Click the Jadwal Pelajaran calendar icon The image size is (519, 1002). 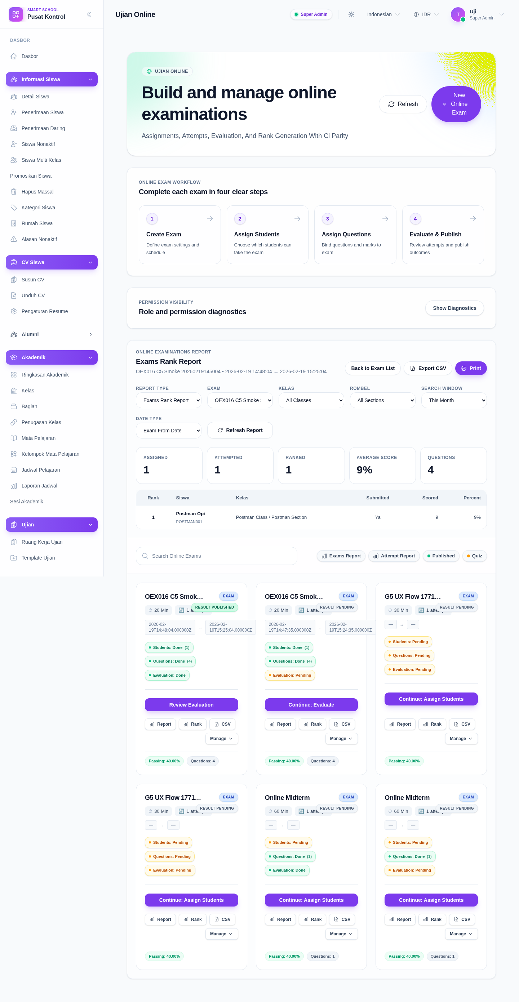point(14,470)
